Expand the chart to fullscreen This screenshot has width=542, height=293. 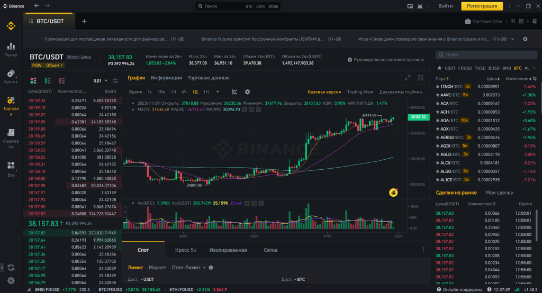point(408,78)
